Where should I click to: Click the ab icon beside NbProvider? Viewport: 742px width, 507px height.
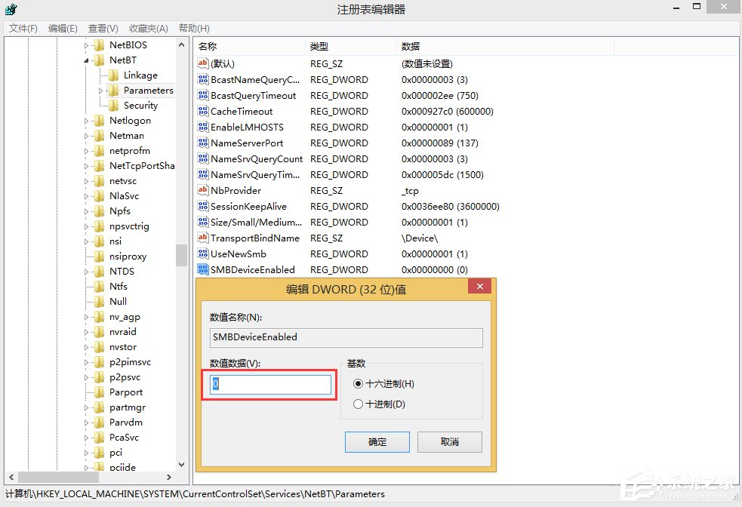pos(202,190)
